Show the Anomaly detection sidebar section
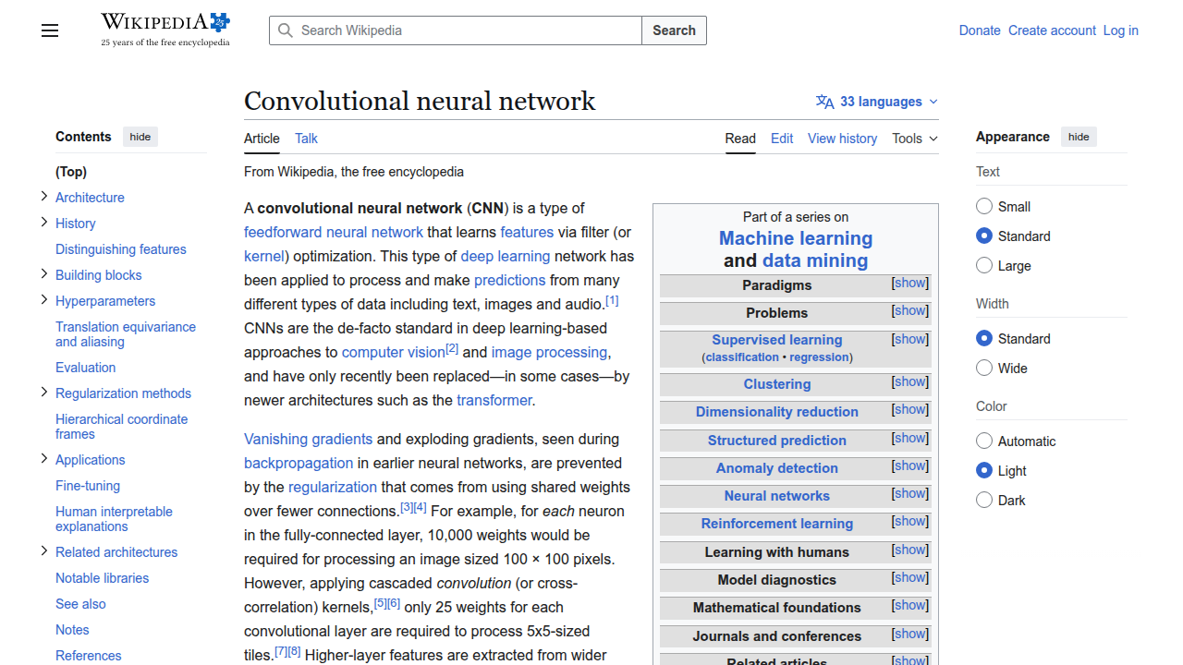This screenshot has width=1183, height=665. click(910, 466)
